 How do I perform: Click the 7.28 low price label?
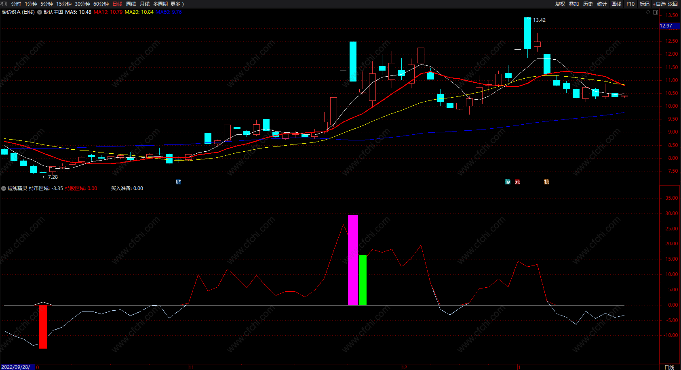[53, 177]
